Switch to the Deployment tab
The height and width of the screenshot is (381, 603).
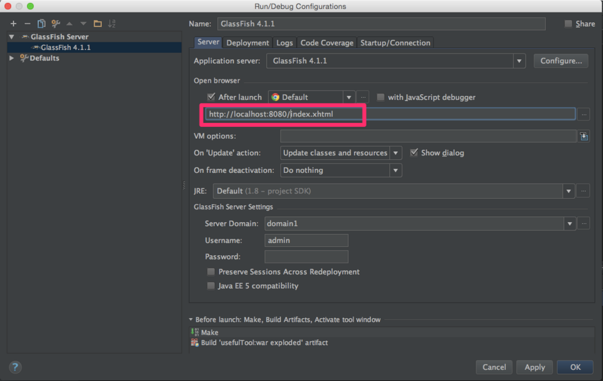(x=247, y=43)
